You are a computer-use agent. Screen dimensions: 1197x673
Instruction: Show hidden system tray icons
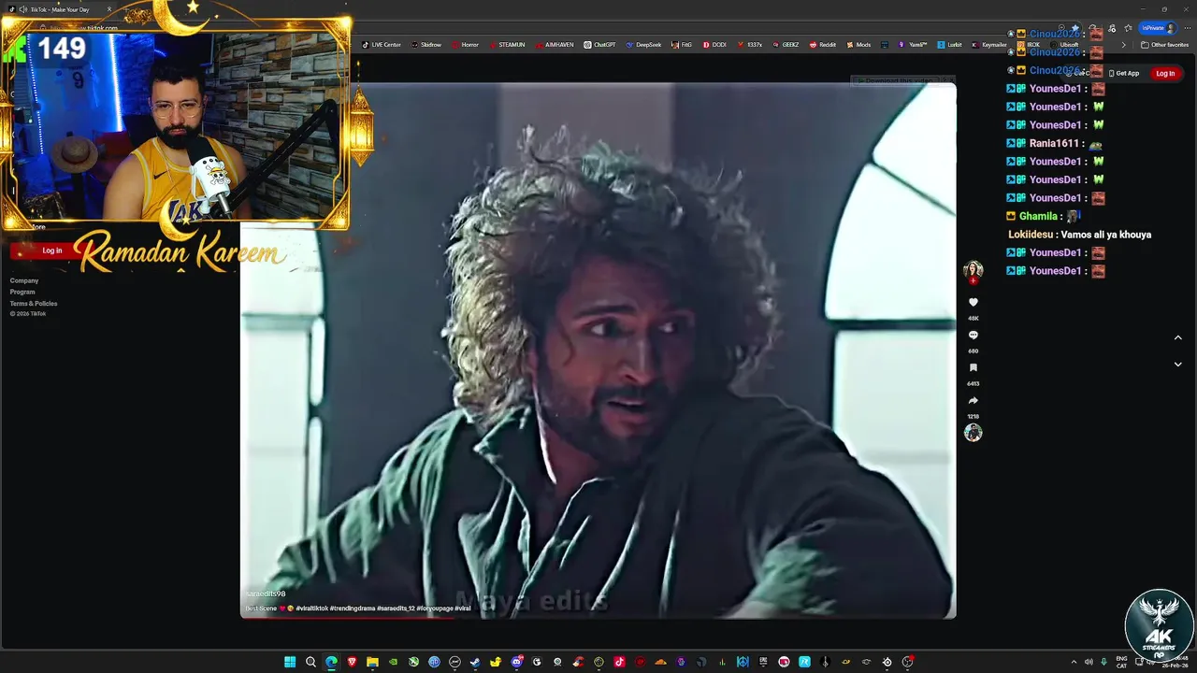pos(1074,662)
